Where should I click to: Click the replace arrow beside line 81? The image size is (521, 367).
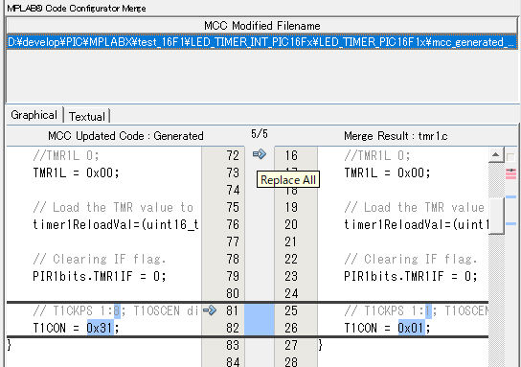210,310
